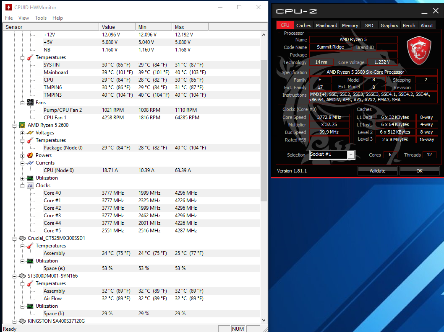Click thermometer icon under ST3000DM001 drive
The width and height of the screenshot is (444, 332).
click(x=30, y=283)
